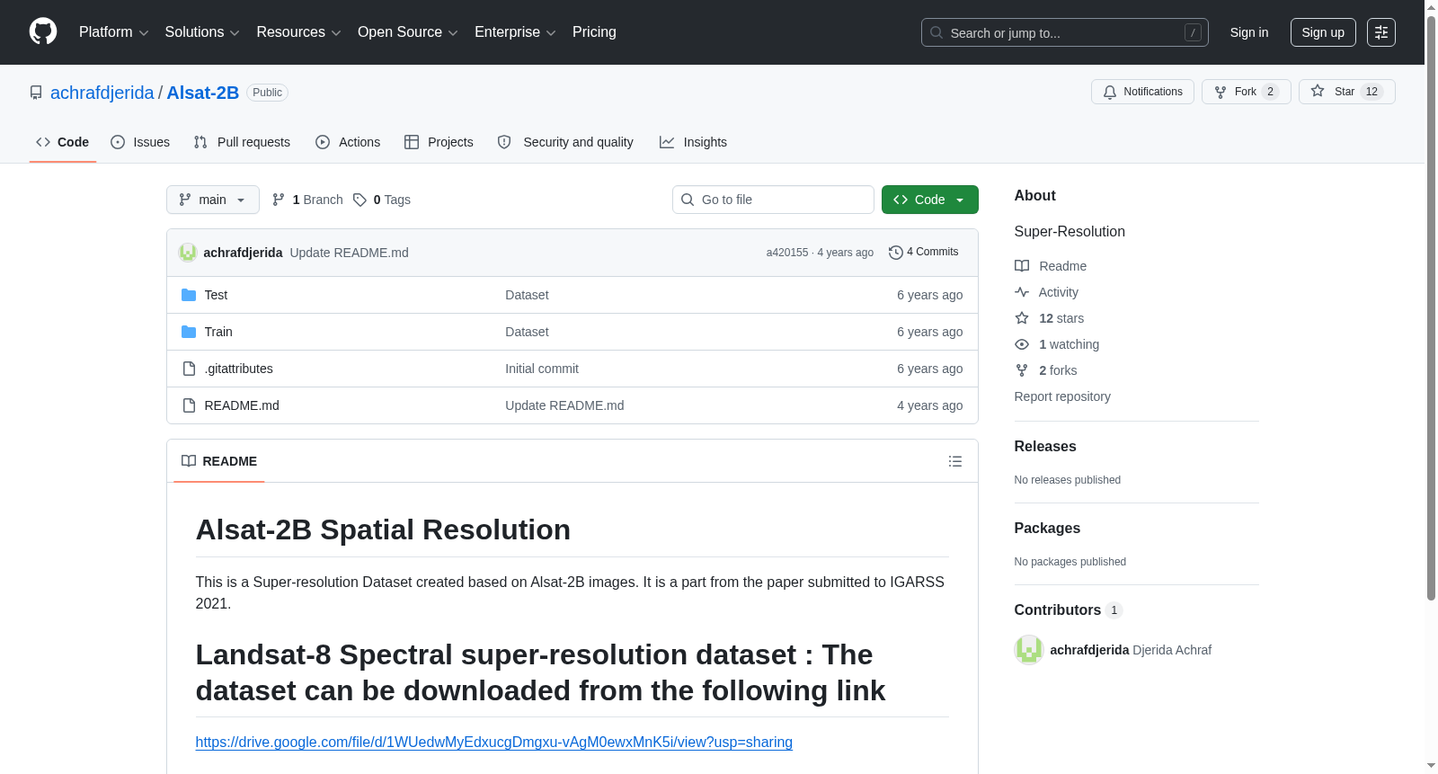Star the Alsat-2B repository
Viewport: 1438px width, 774px height.
(1347, 92)
